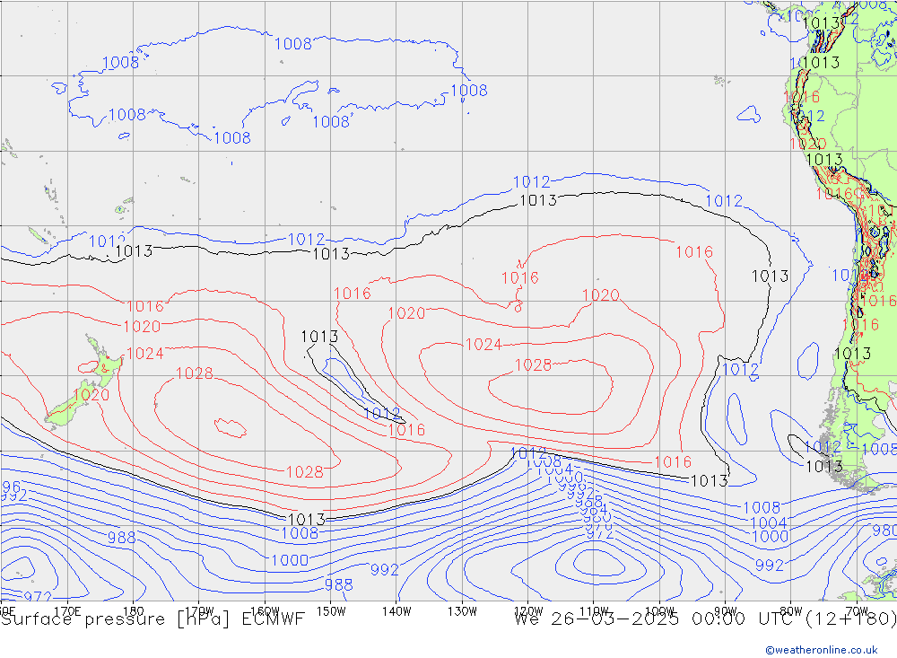
Task: Click the 'Surface pressure [hPa] ECMWF' title text
Action: click(152, 619)
